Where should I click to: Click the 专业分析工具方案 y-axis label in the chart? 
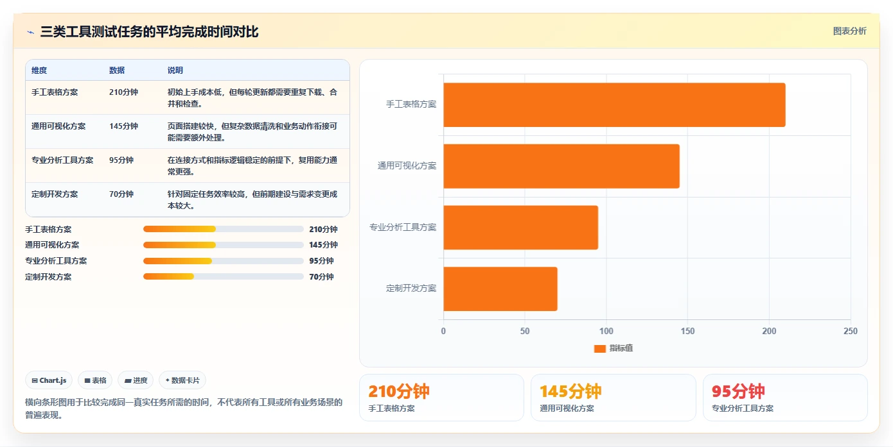tap(403, 227)
